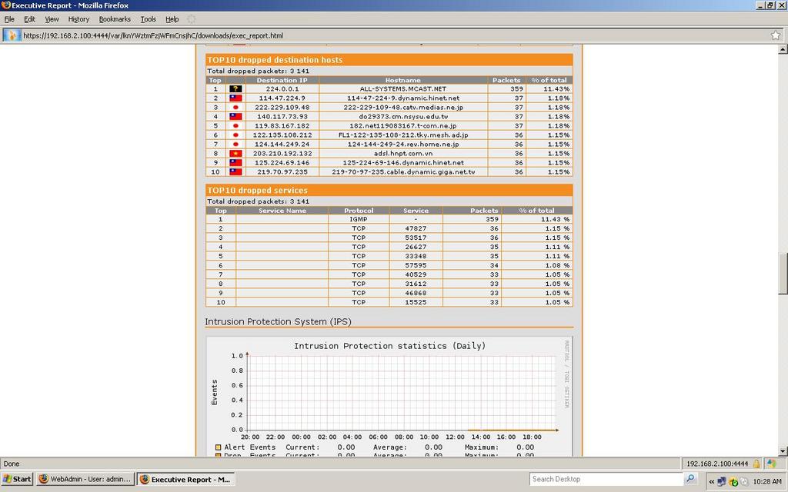788x492 pixels.
Task: Click the padlock security icon in status bar
Action: coord(756,464)
